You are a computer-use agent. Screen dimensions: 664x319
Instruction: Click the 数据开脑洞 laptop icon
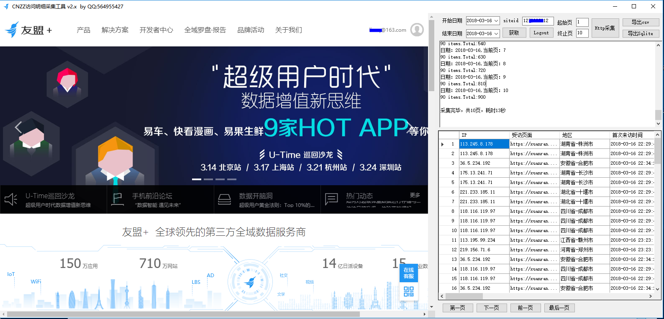click(224, 199)
